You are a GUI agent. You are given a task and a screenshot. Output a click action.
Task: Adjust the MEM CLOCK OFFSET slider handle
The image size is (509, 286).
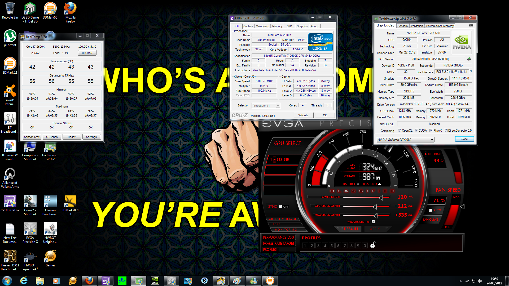[375, 216]
